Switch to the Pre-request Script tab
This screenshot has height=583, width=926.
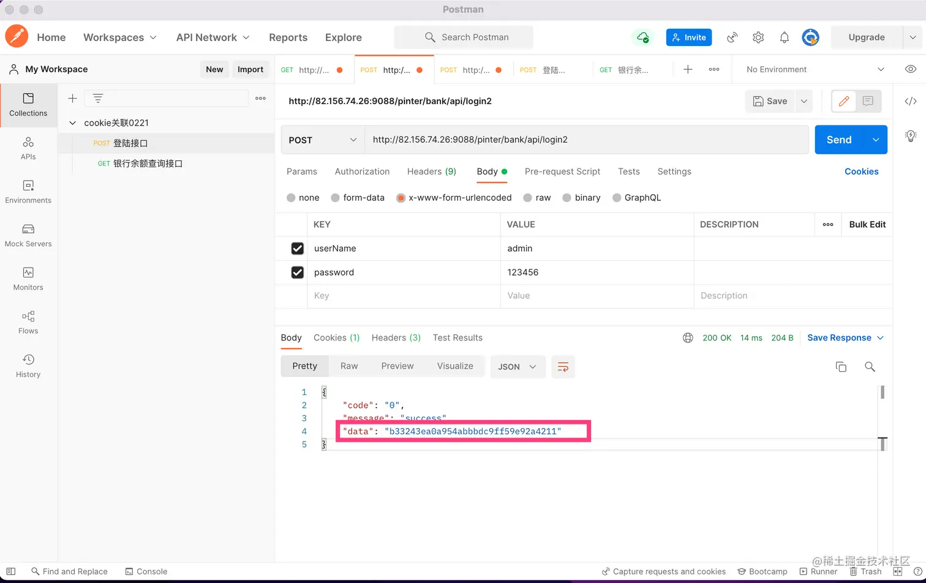click(x=562, y=171)
